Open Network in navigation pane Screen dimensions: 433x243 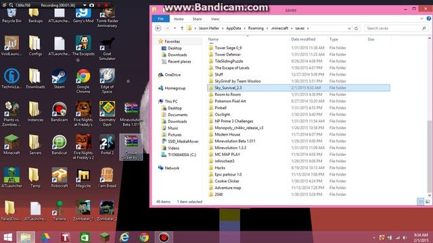(x=172, y=168)
